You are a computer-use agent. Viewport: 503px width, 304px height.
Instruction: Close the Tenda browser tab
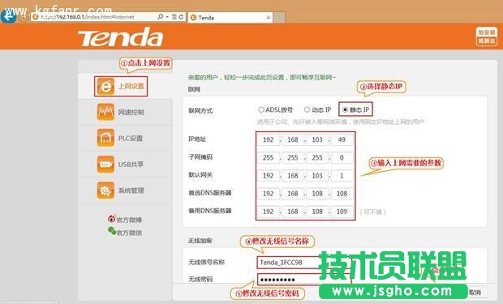(x=269, y=18)
